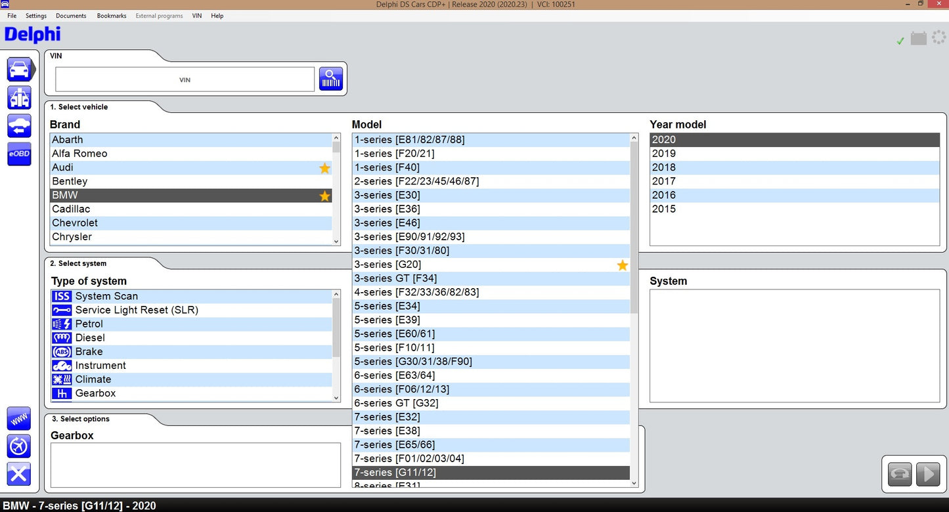The height and width of the screenshot is (512, 949).
Task: Click the battery status icon at top right
Action: [x=919, y=39]
